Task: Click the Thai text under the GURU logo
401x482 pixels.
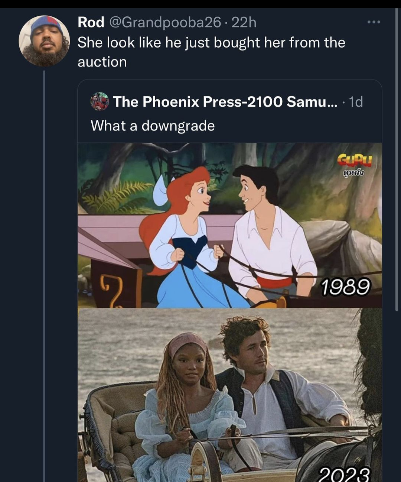Action: click(353, 173)
